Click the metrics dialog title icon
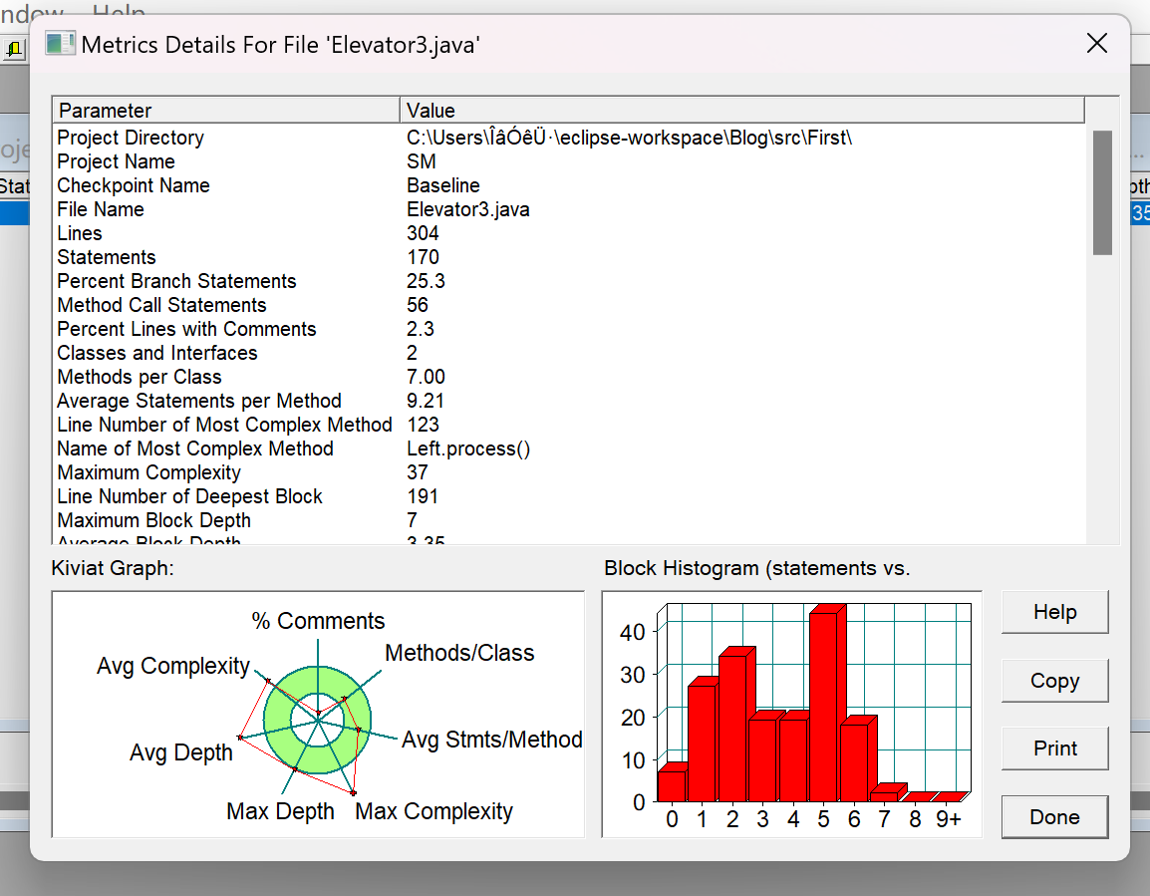This screenshot has width=1150, height=896. (60, 43)
